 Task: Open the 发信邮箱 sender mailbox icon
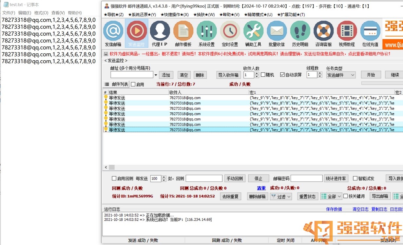tap(113, 33)
